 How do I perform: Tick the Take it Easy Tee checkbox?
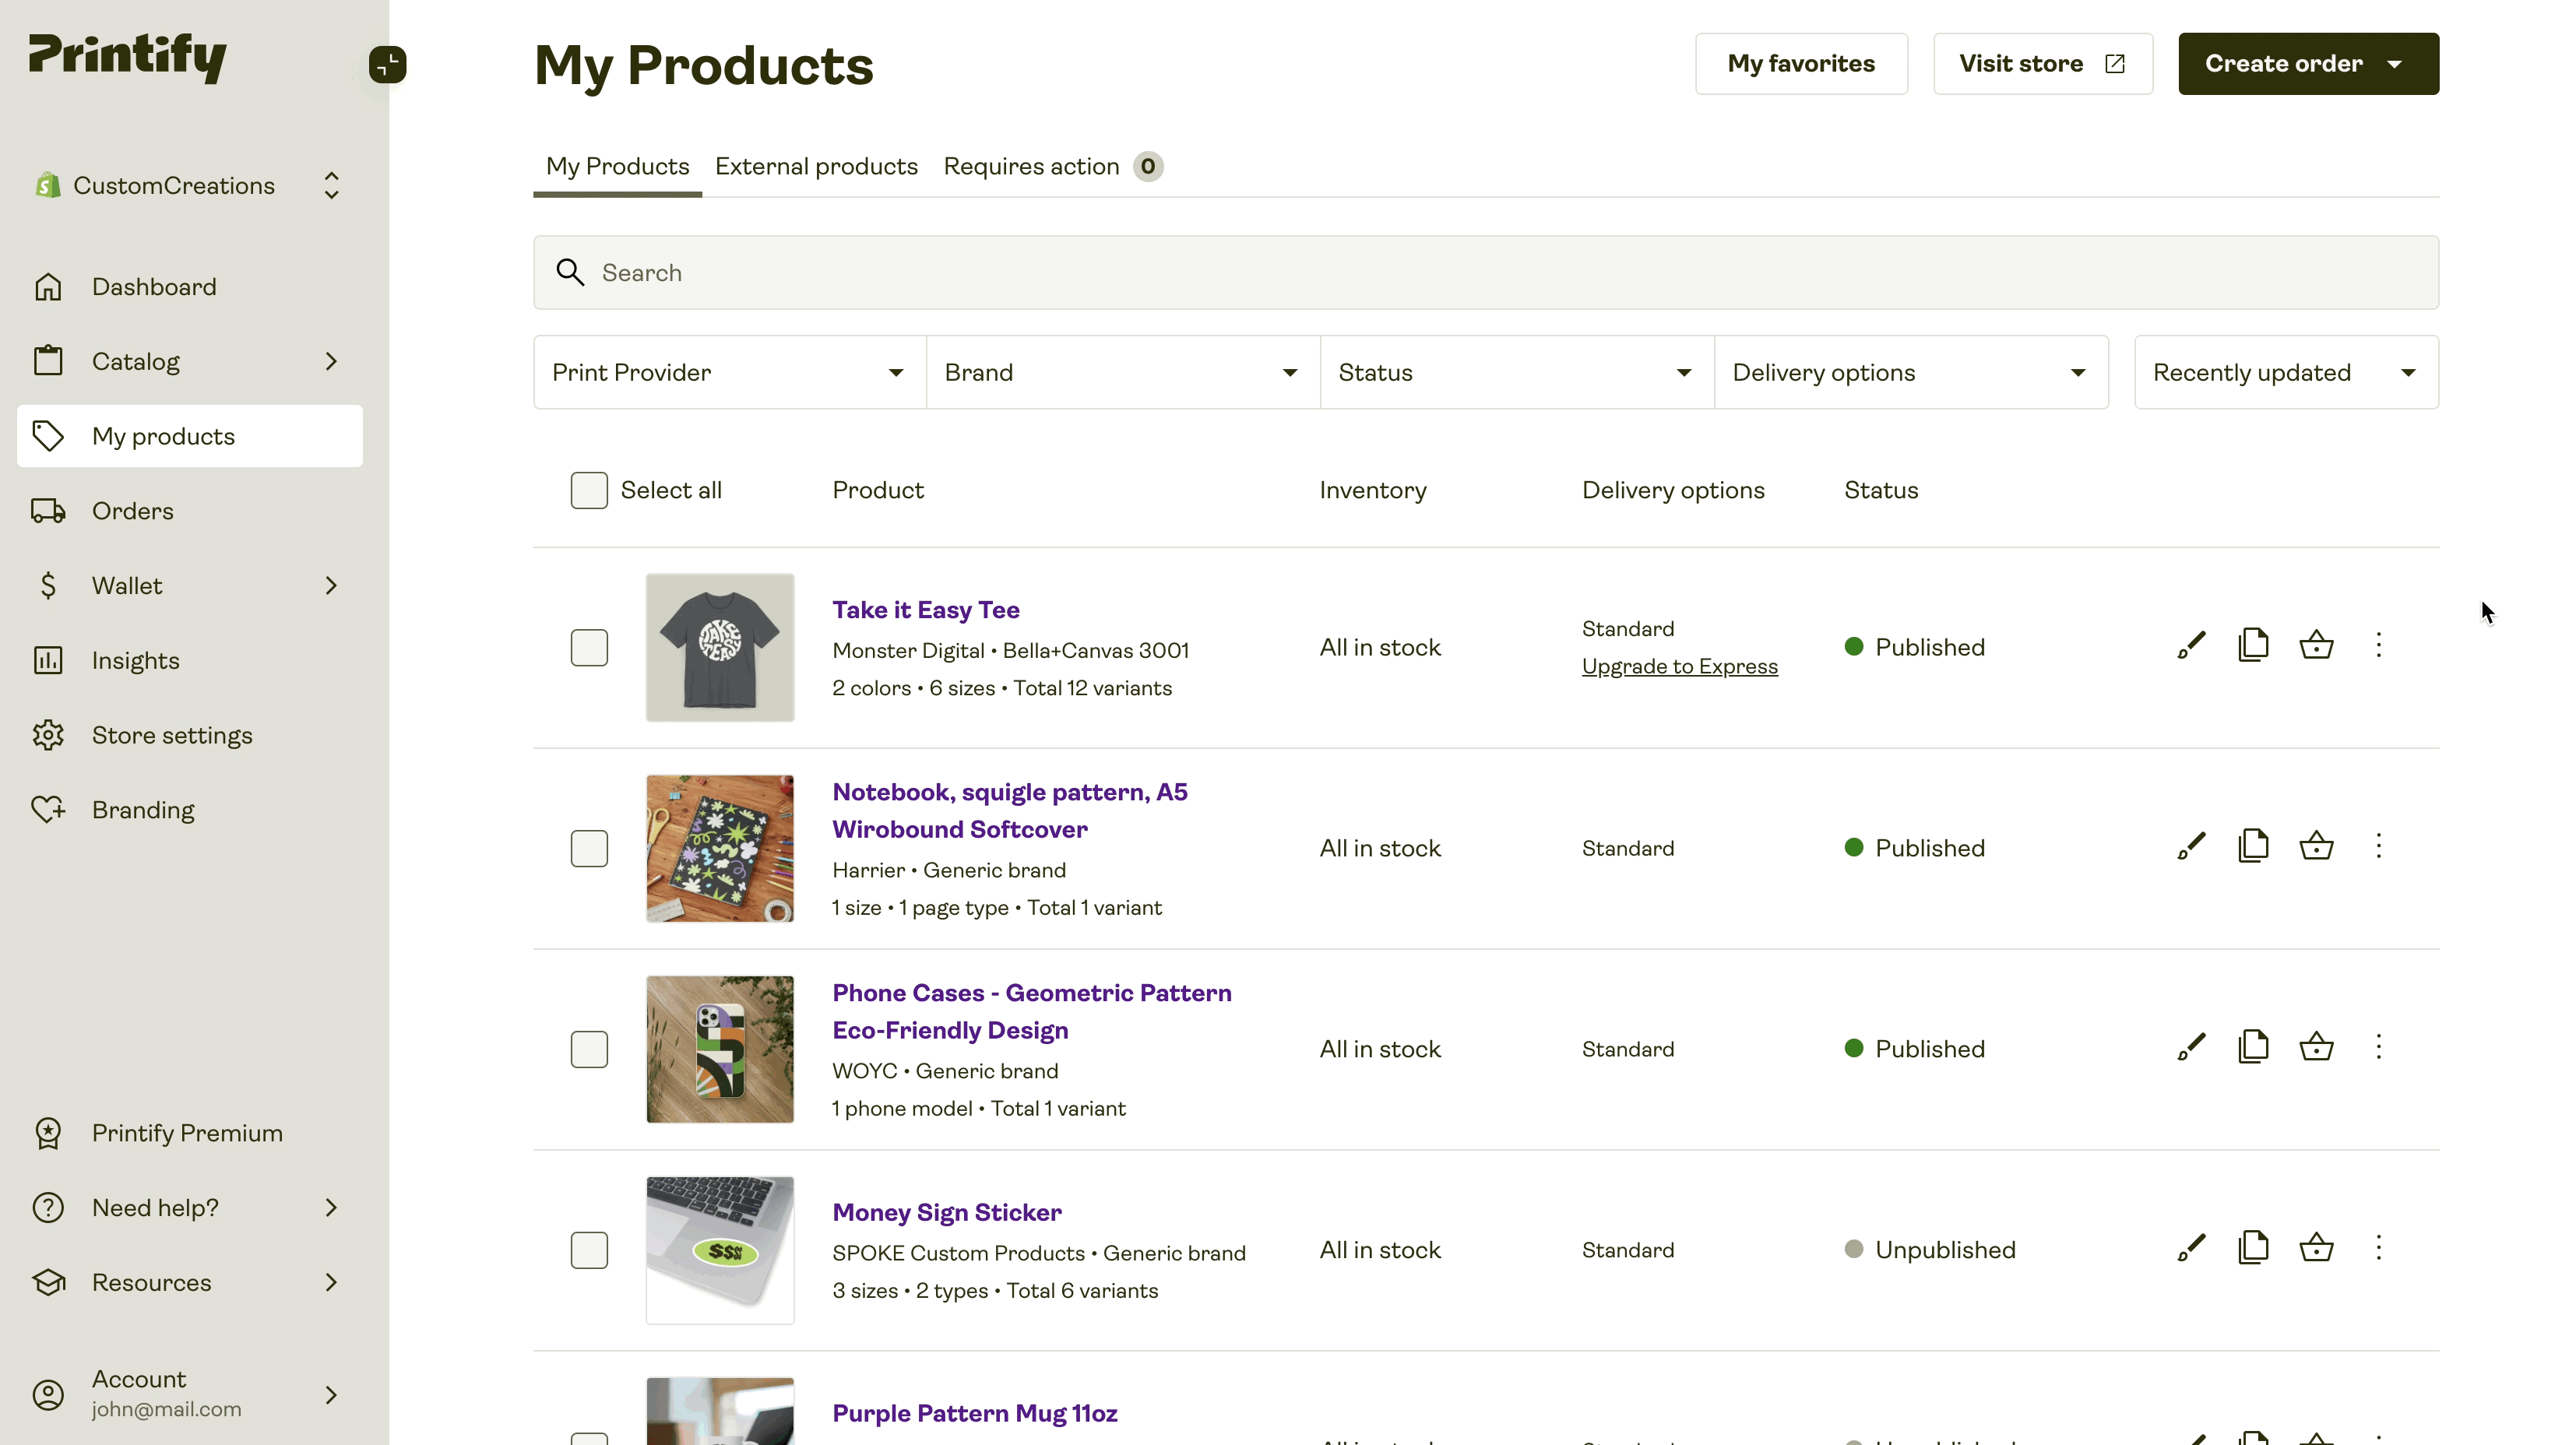(x=589, y=648)
